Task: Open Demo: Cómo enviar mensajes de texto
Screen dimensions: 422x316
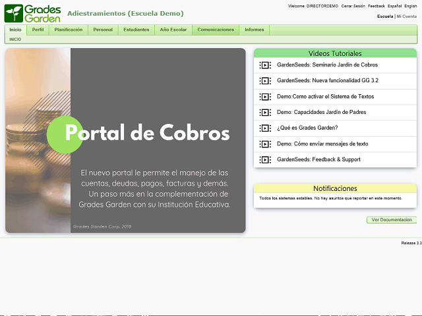Action: [322, 144]
